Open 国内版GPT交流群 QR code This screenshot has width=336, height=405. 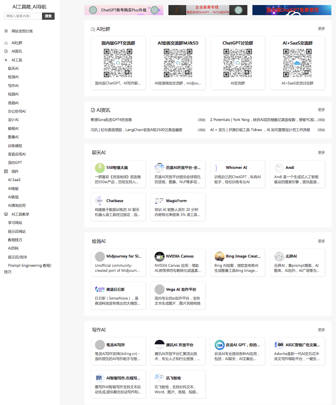118,63
